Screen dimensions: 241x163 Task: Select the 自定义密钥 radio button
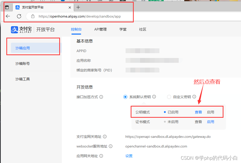(169, 97)
